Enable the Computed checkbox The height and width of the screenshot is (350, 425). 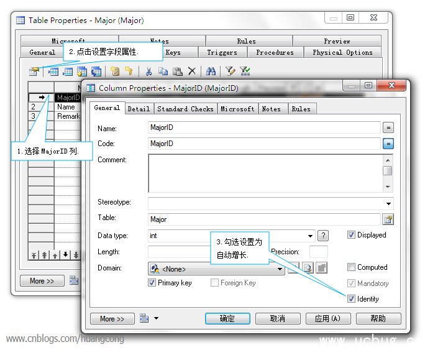coord(351,267)
